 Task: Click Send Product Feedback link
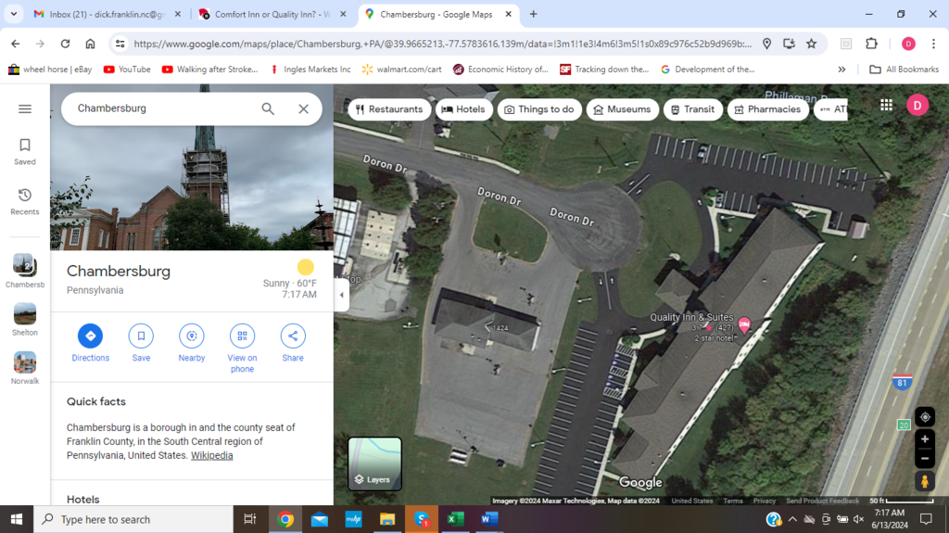[823, 501]
